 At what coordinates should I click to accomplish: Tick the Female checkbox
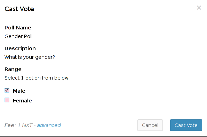coord(7,100)
